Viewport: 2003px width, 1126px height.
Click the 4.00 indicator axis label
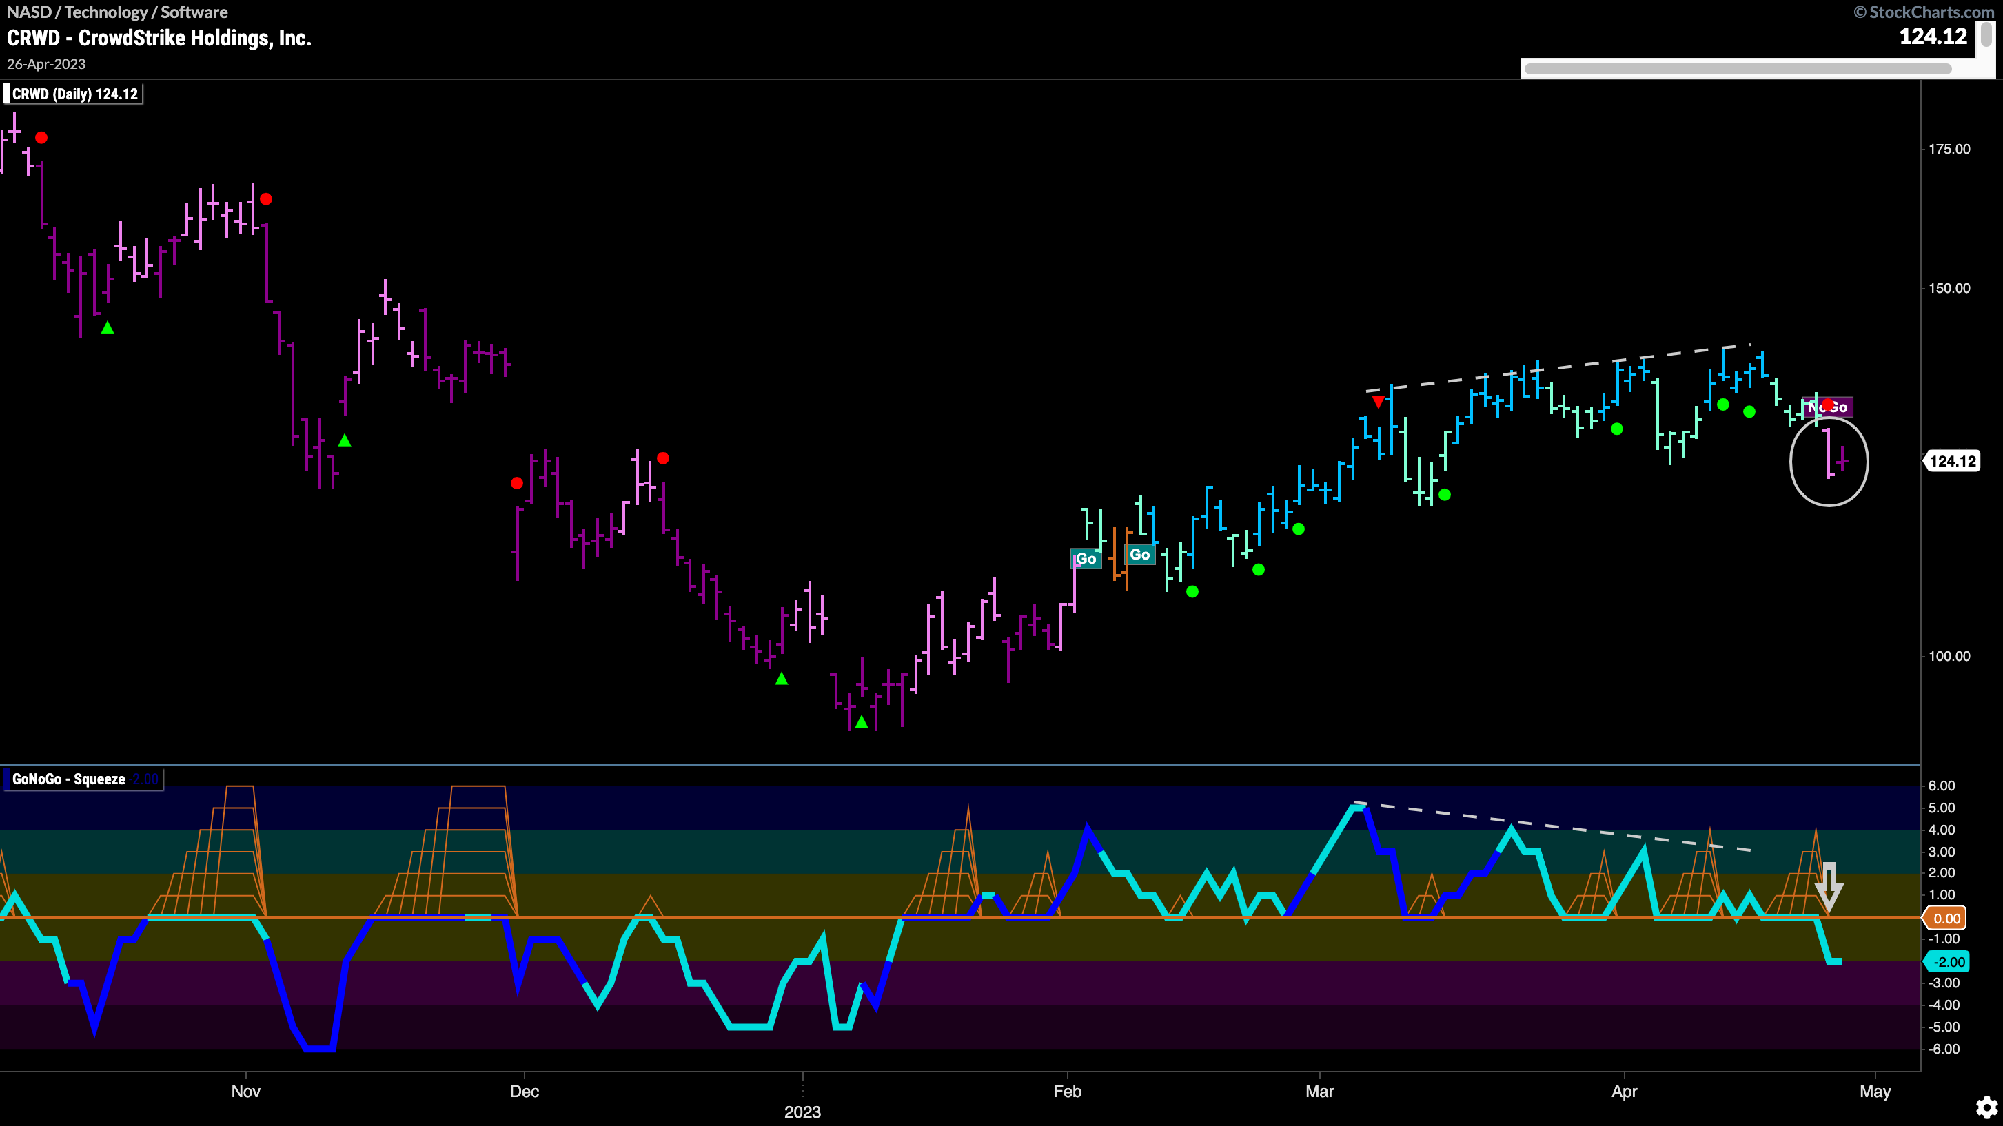(x=1942, y=830)
